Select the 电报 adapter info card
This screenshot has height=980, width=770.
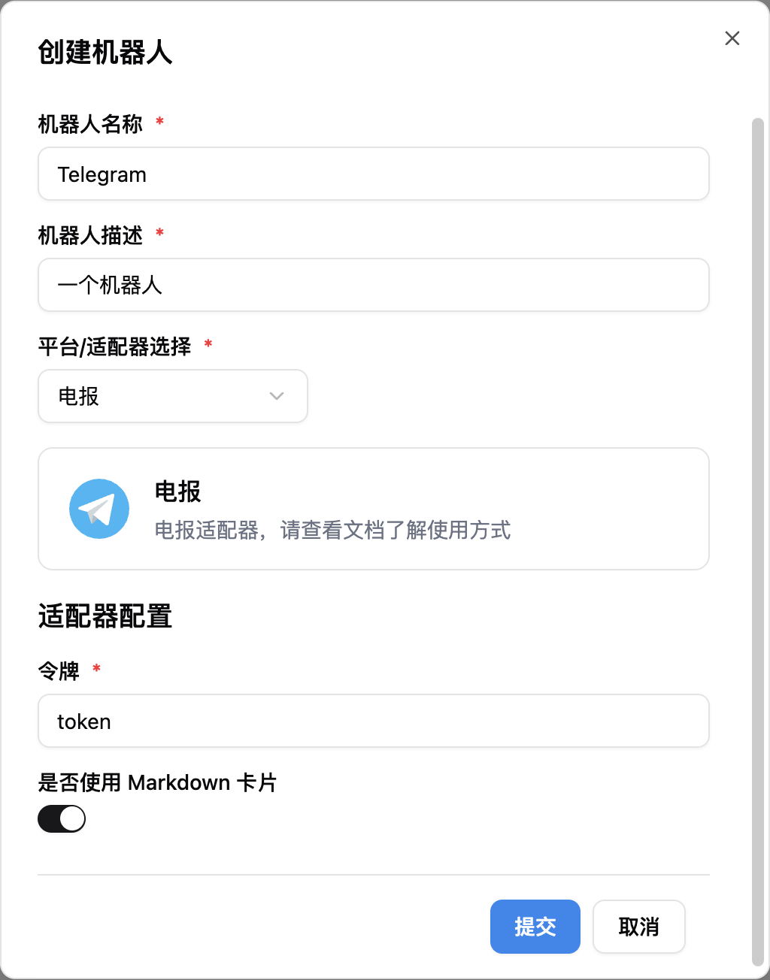[x=374, y=509]
